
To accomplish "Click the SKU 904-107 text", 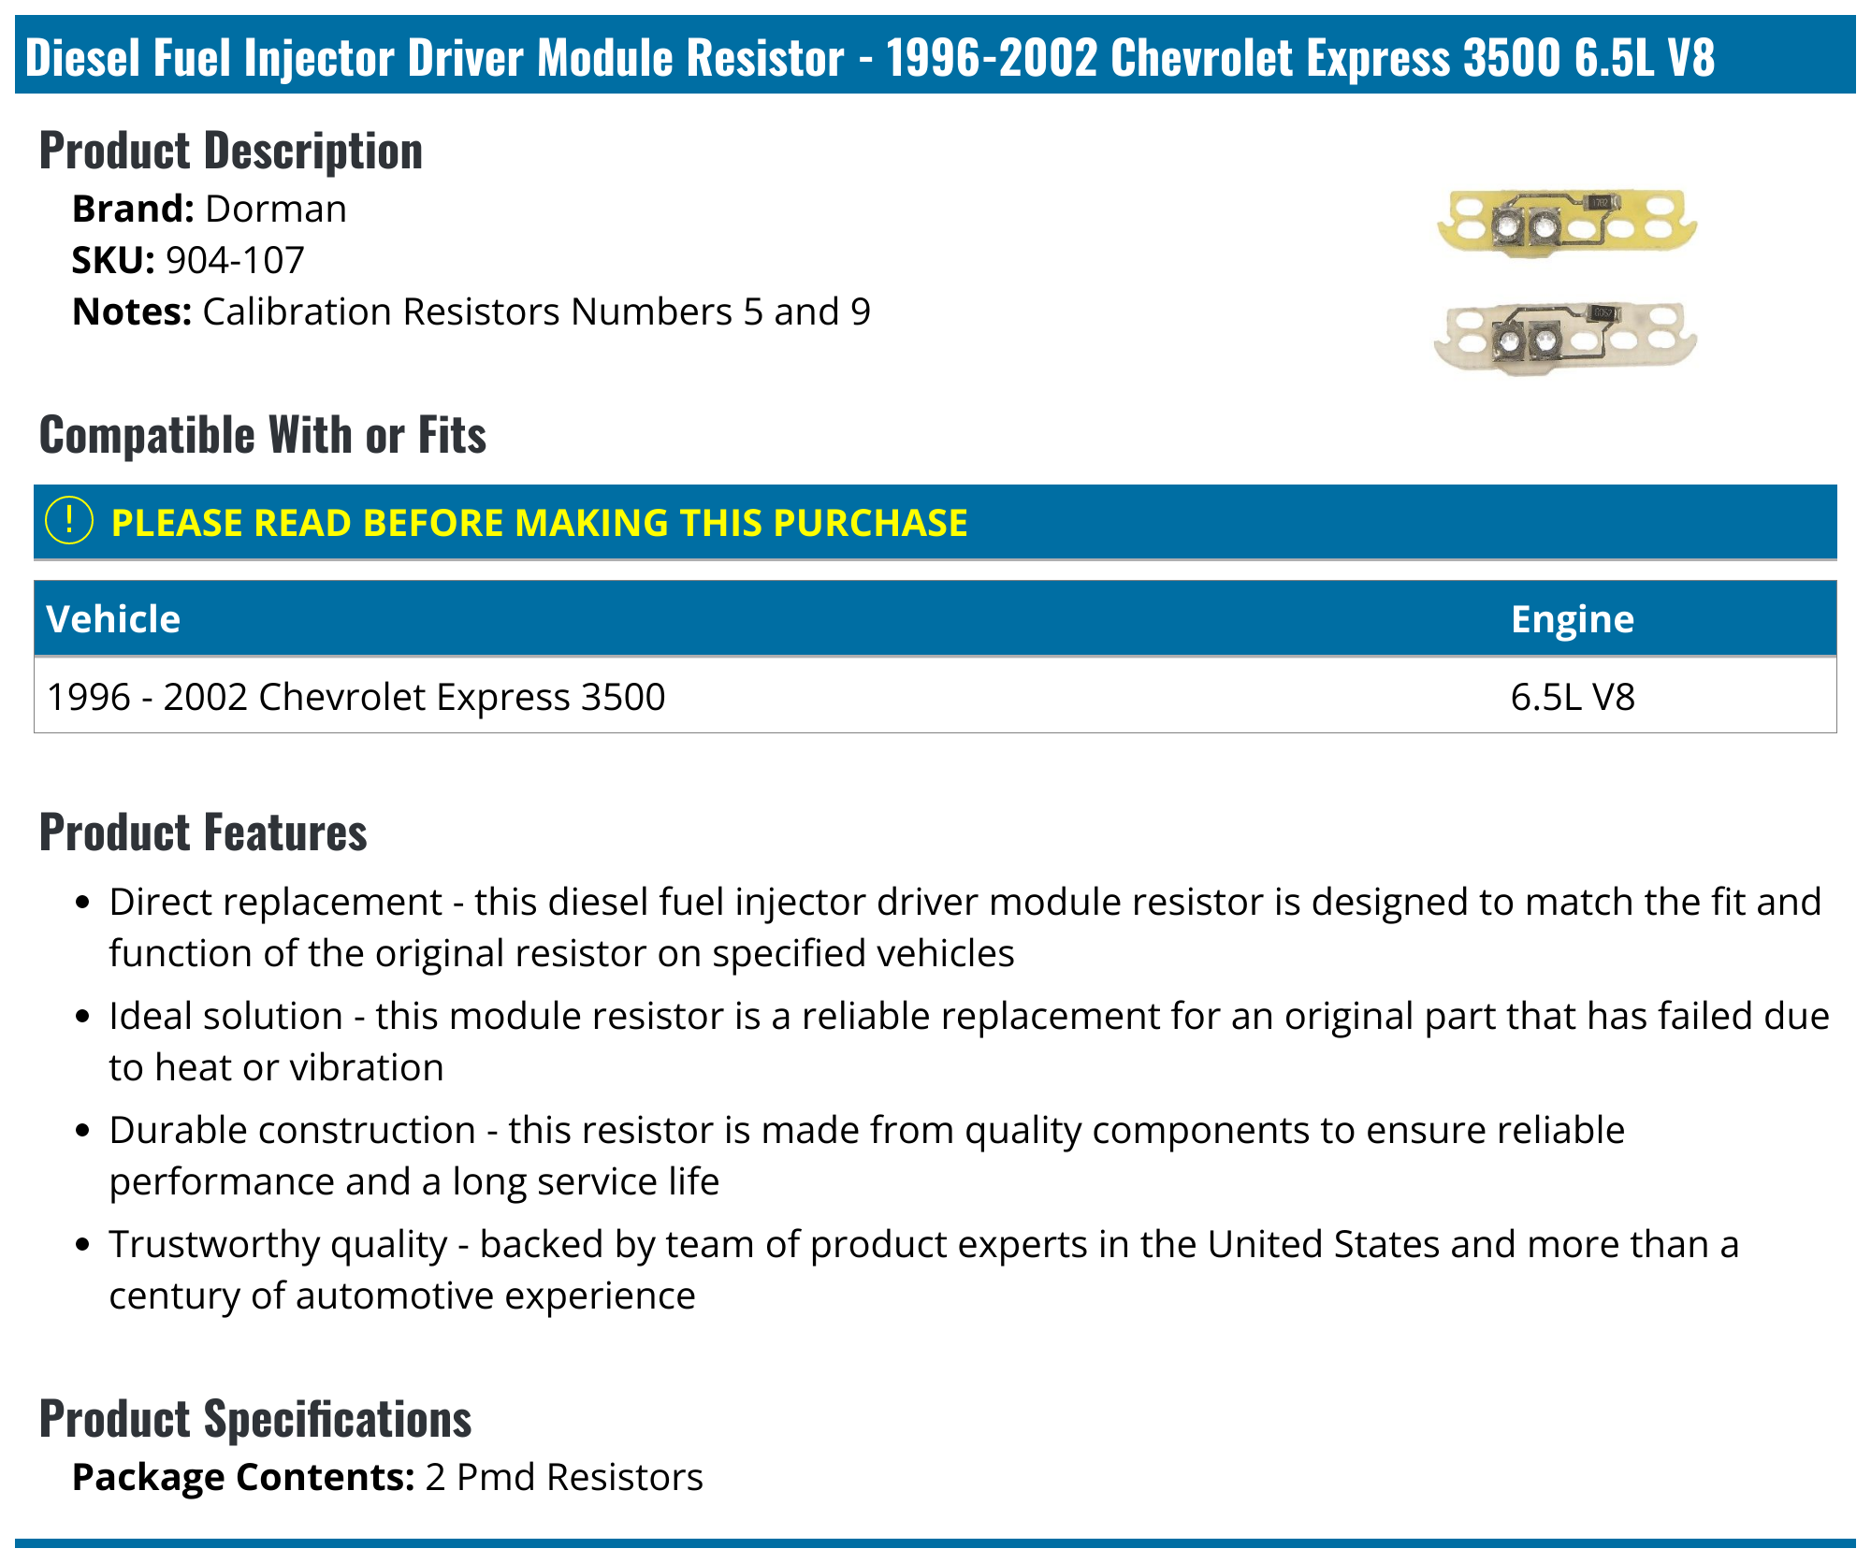I will pos(188,260).
